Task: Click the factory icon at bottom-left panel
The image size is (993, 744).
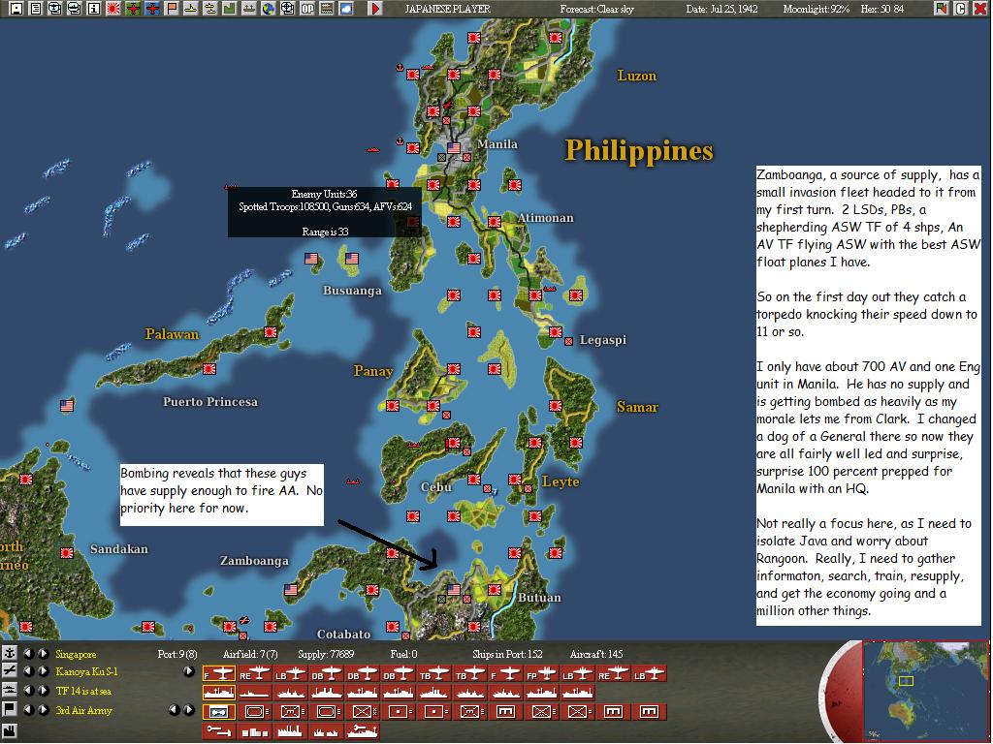Action: pos(10,729)
